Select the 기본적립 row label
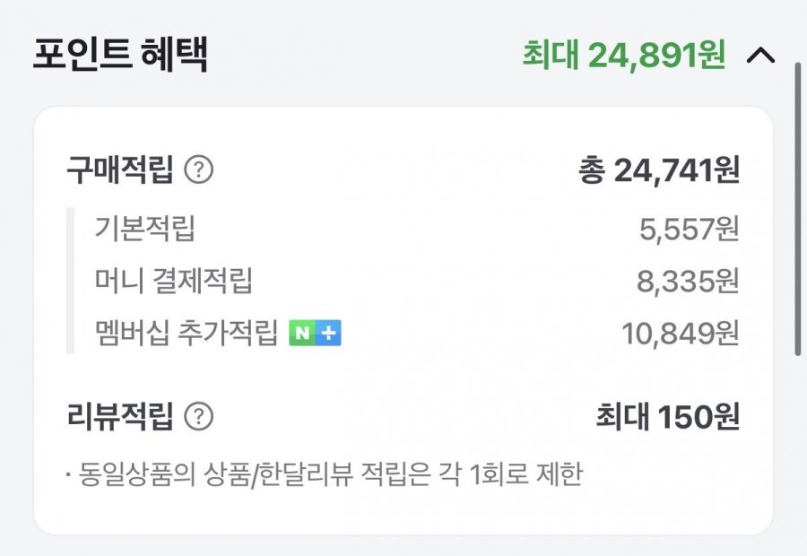 point(144,230)
